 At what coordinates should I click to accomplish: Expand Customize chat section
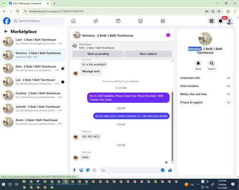(205, 78)
